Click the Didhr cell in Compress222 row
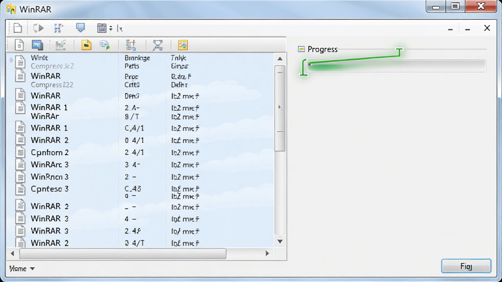 pos(179,85)
